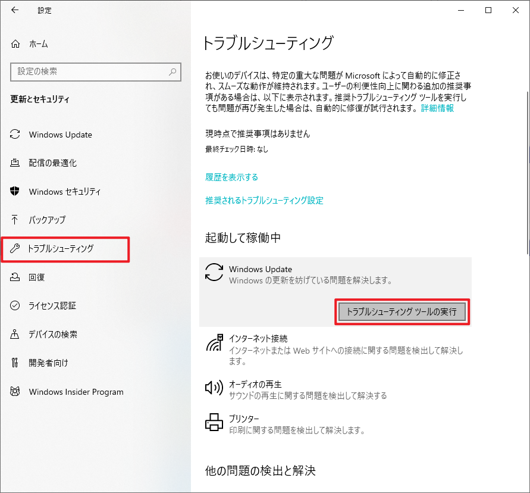Click the vertical scrollbar on the right
530x493 pixels.
pyautogui.click(x=527, y=173)
